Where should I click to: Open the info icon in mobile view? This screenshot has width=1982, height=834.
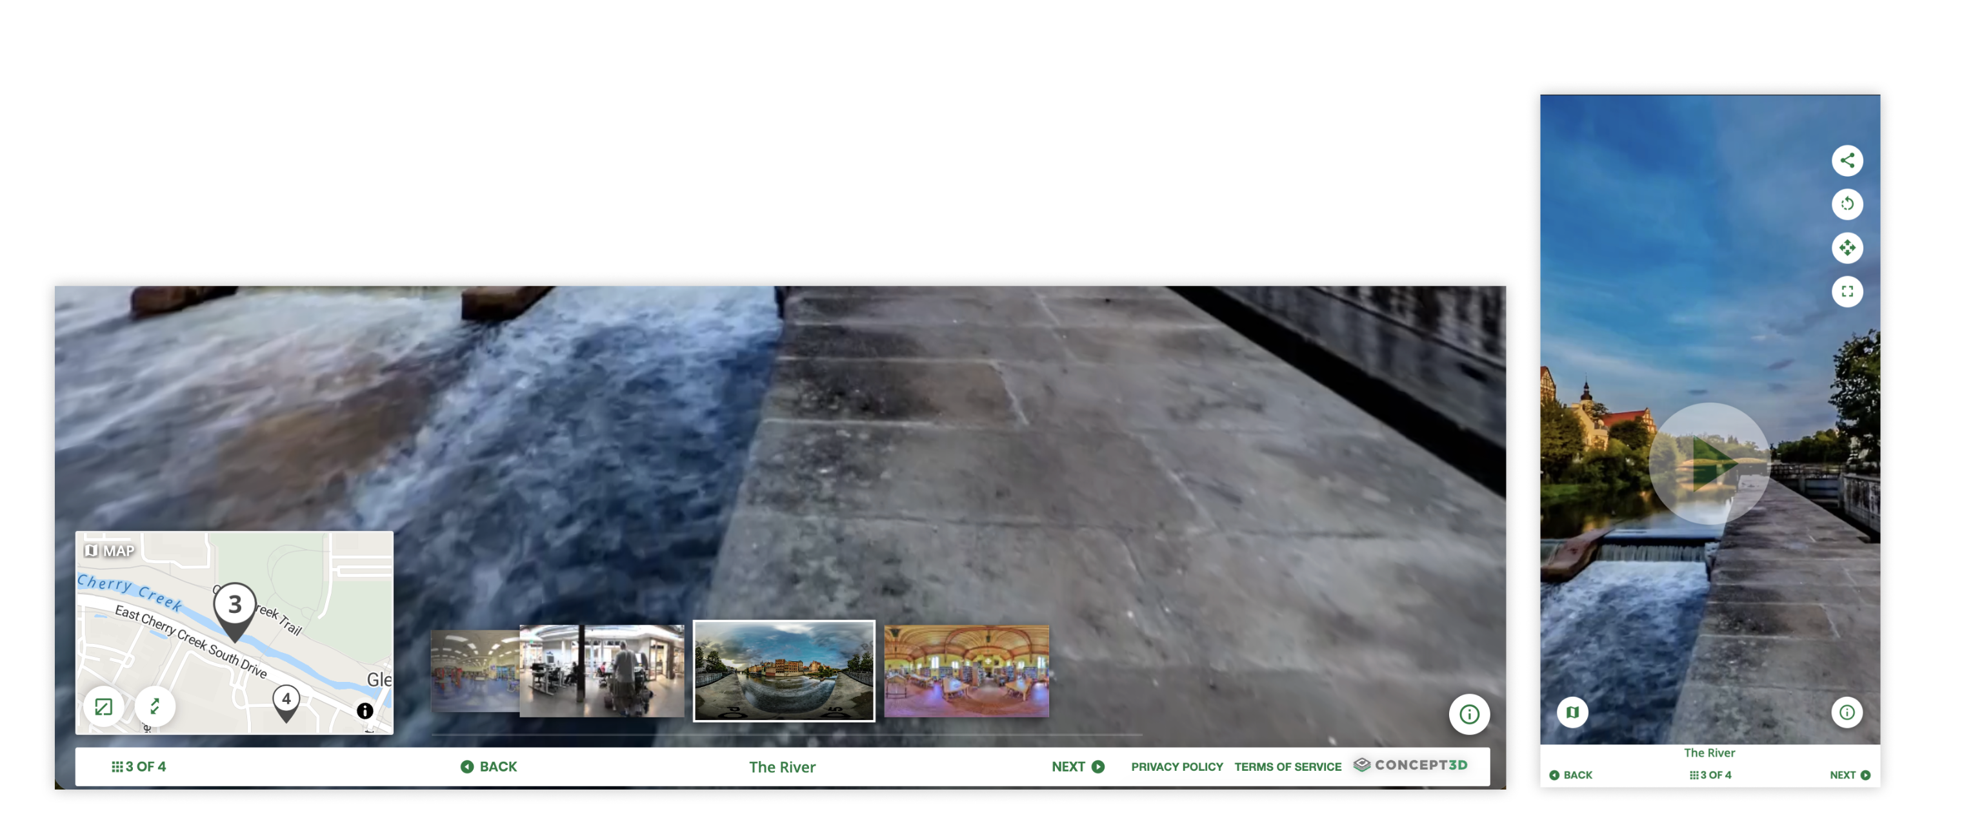point(1847,712)
